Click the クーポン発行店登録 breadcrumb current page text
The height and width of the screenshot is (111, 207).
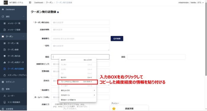point(64,2)
